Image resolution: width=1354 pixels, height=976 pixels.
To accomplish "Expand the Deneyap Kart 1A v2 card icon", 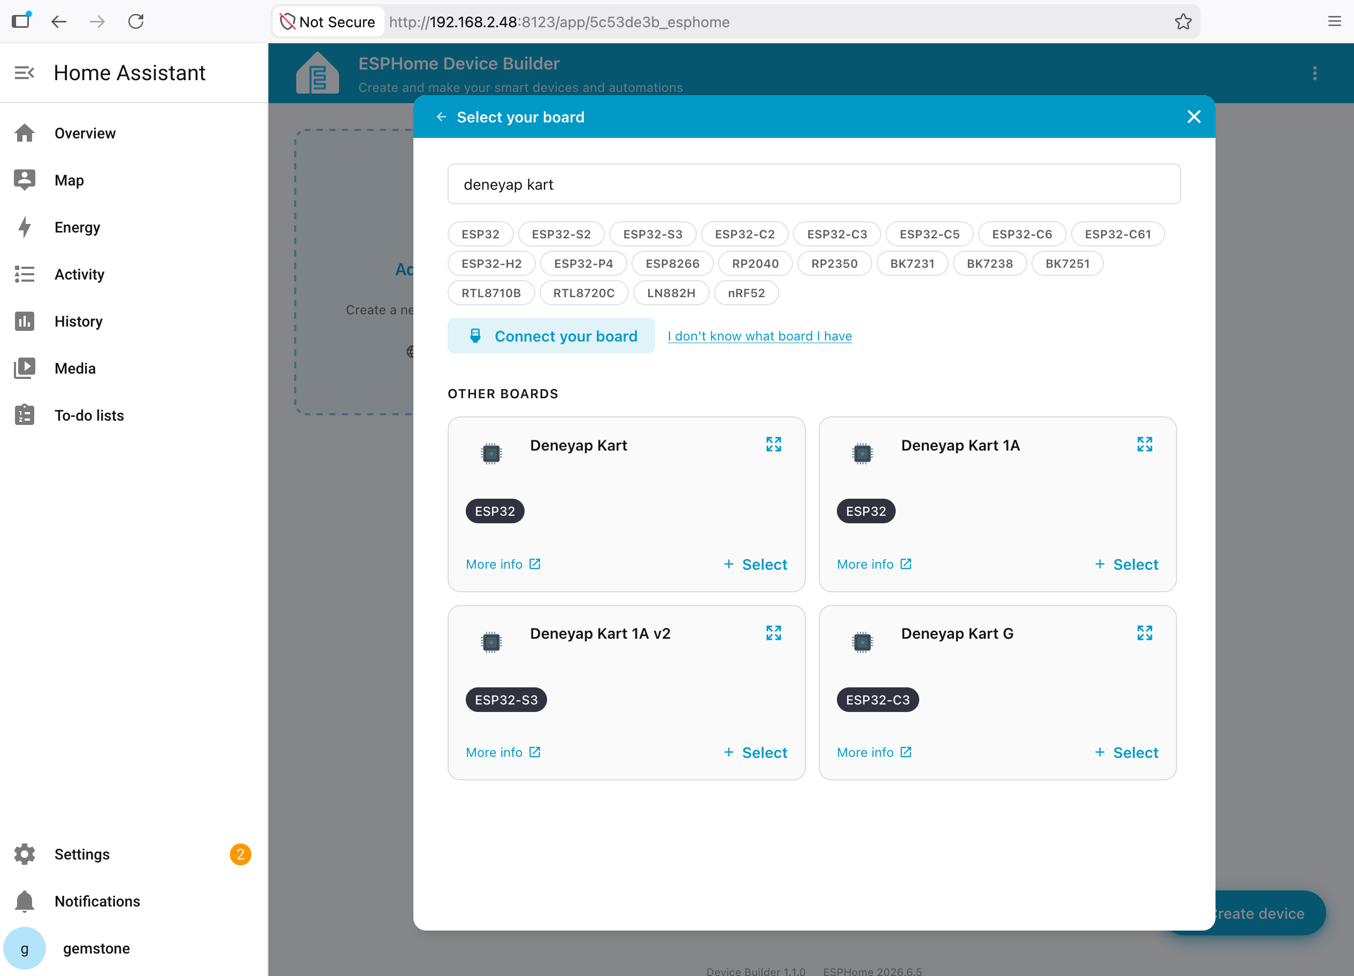I will tap(774, 633).
